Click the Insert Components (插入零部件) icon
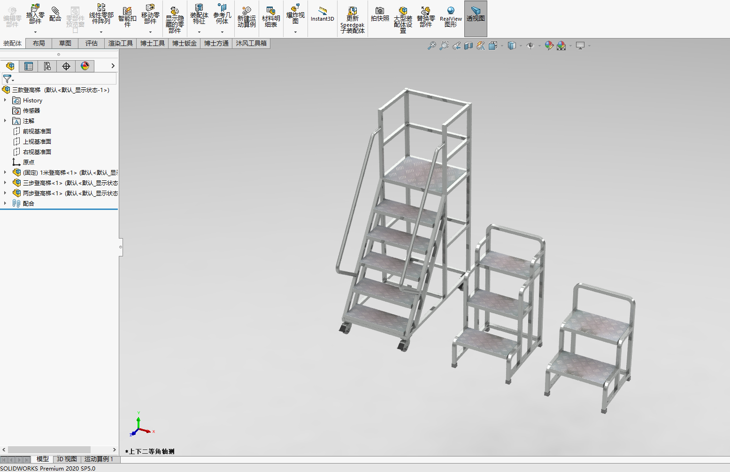The width and height of the screenshot is (730, 472). (x=35, y=14)
